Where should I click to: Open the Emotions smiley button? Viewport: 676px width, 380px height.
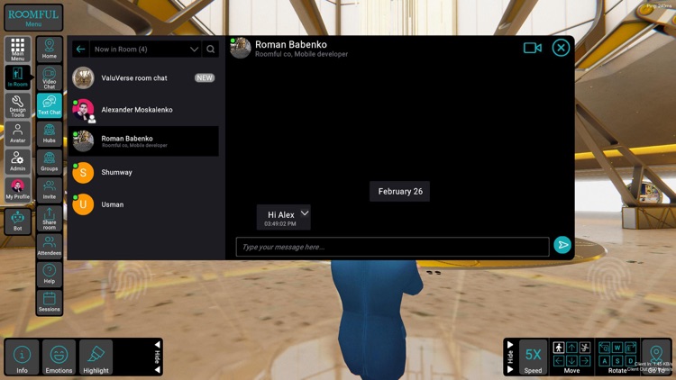tap(59, 357)
